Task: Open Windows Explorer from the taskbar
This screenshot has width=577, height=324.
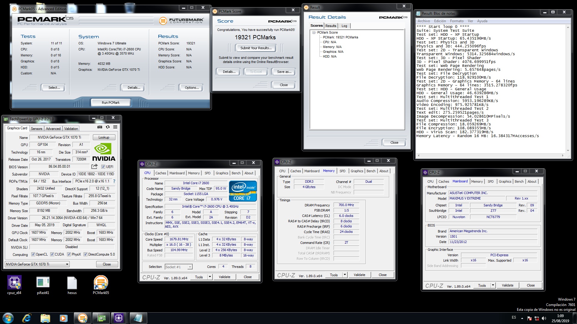Action: [45, 318]
